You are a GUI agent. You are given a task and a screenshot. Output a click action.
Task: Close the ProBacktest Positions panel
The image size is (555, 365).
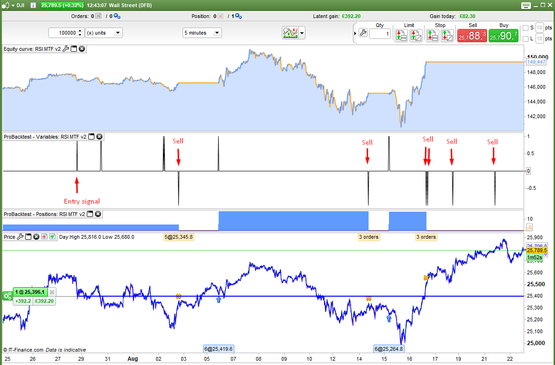tap(98, 214)
